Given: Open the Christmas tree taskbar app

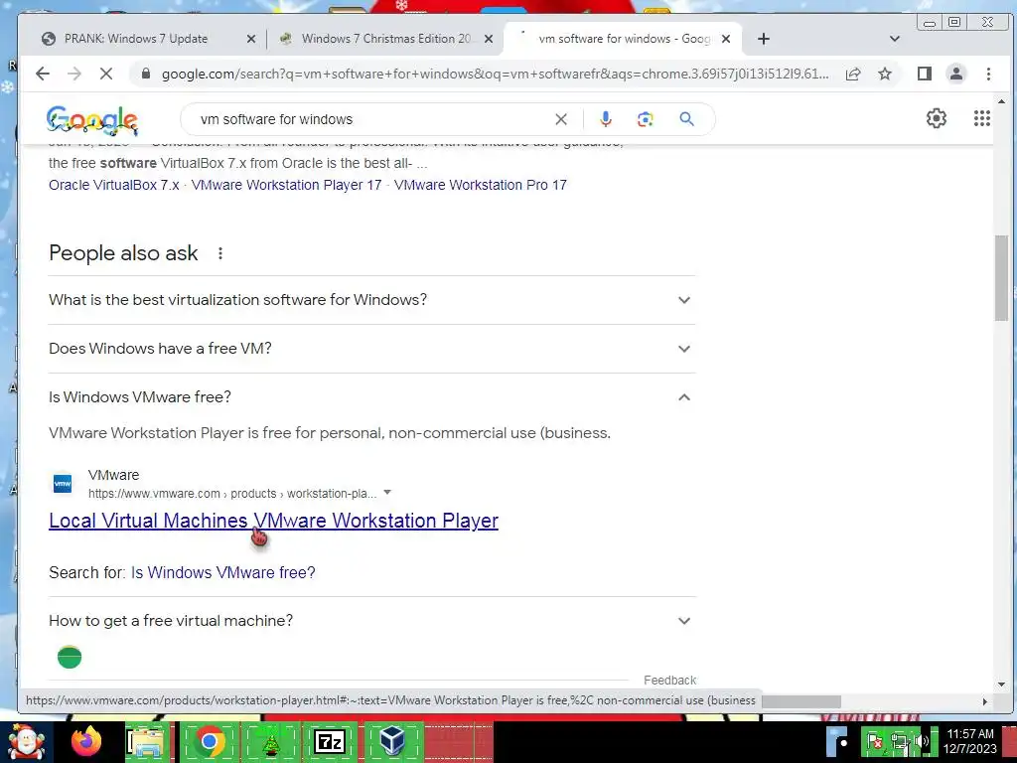Looking at the screenshot, I should click(x=270, y=742).
